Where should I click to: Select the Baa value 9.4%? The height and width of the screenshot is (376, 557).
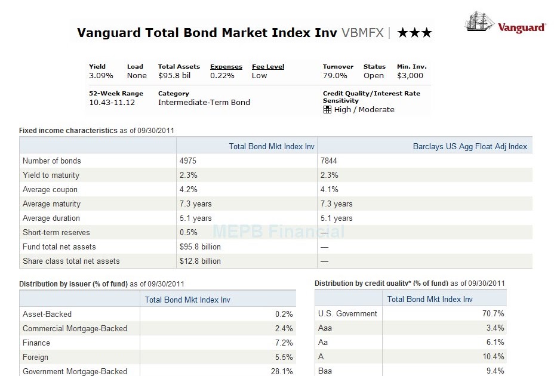[495, 371]
